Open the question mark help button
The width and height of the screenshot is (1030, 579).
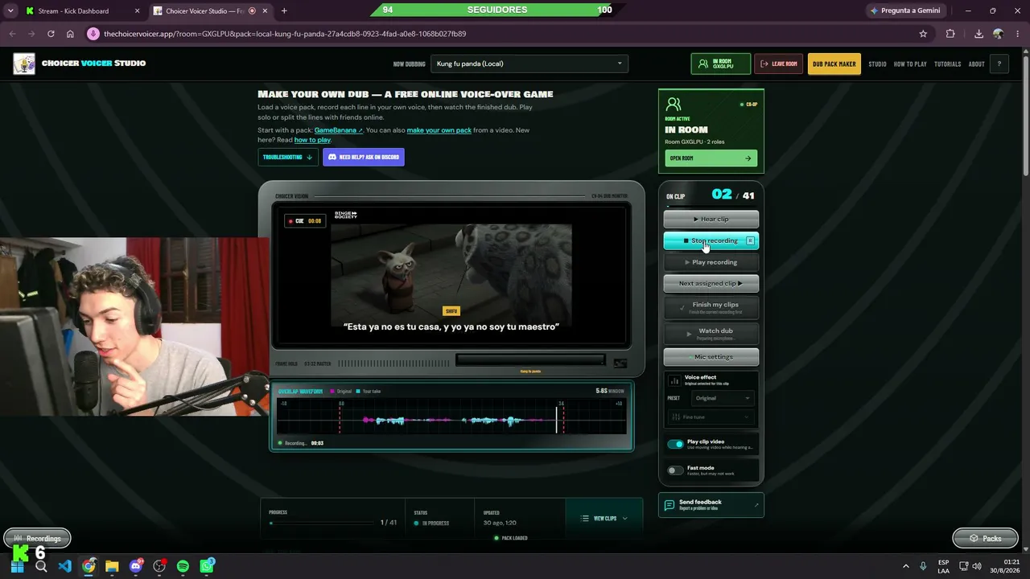click(x=999, y=64)
